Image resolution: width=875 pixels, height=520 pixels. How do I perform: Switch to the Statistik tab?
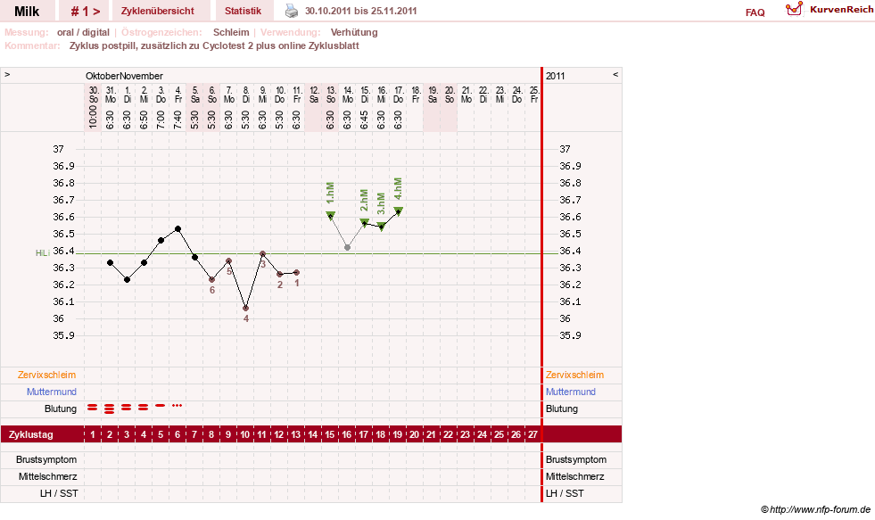[x=243, y=11]
